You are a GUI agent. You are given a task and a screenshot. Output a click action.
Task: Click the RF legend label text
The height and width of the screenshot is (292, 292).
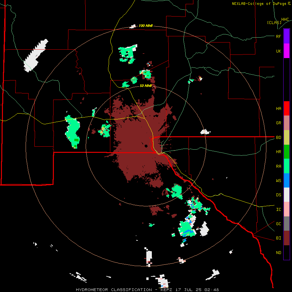point(279,36)
